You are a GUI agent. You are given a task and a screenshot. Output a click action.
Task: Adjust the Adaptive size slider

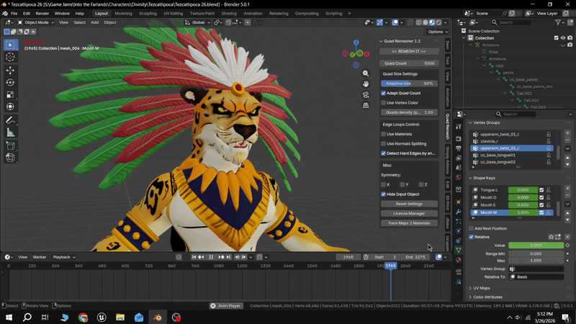pyautogui.click(x=409, y=84)
